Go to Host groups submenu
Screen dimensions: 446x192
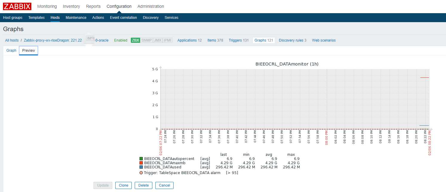click(13, 18)
